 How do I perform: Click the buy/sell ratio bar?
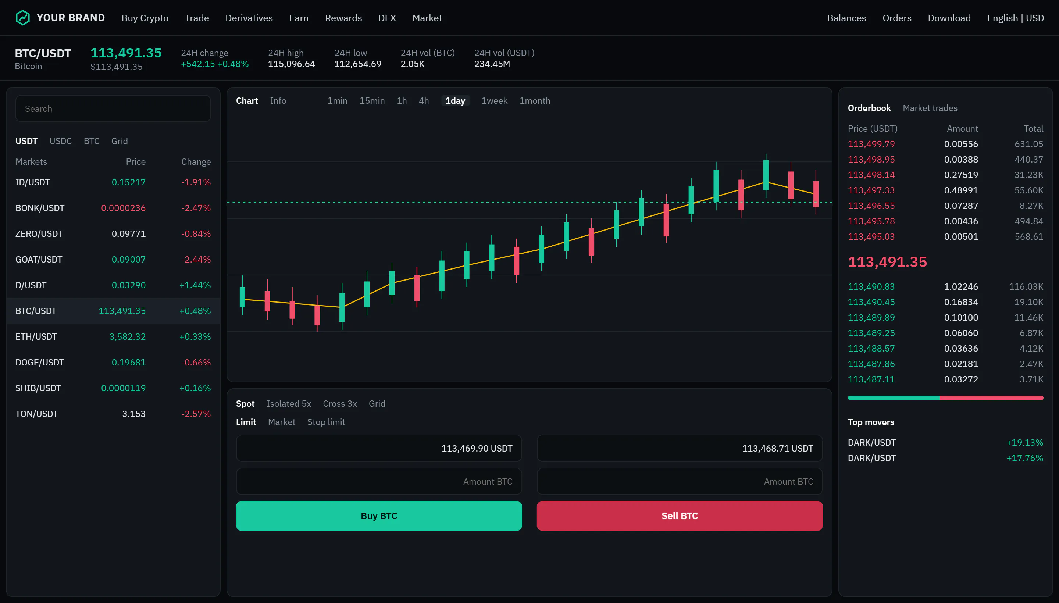click(x=945, y=398)
